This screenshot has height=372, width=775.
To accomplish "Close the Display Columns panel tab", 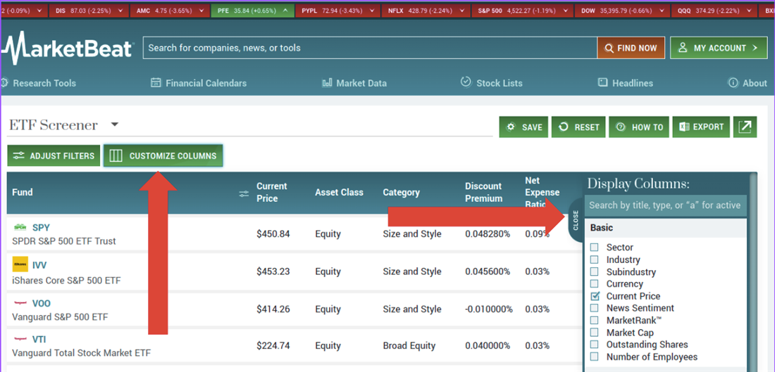I will click(576, 220).
